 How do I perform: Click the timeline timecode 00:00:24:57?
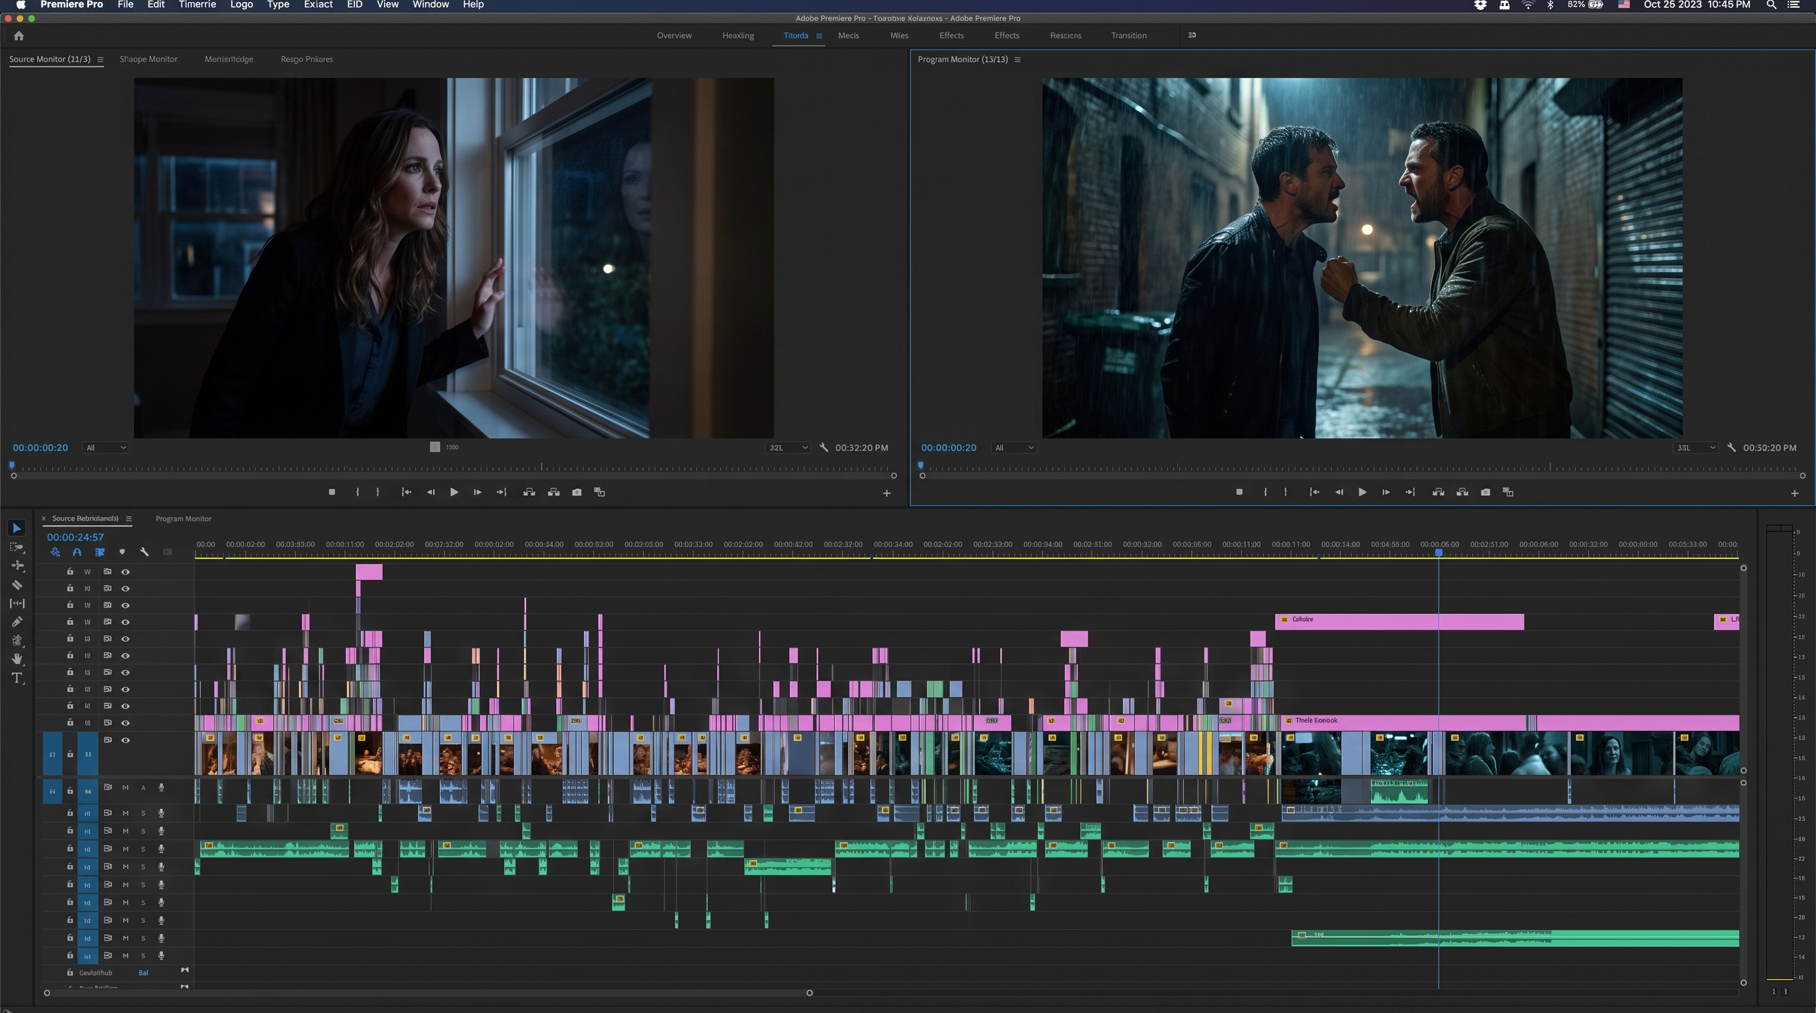point(75,537)
